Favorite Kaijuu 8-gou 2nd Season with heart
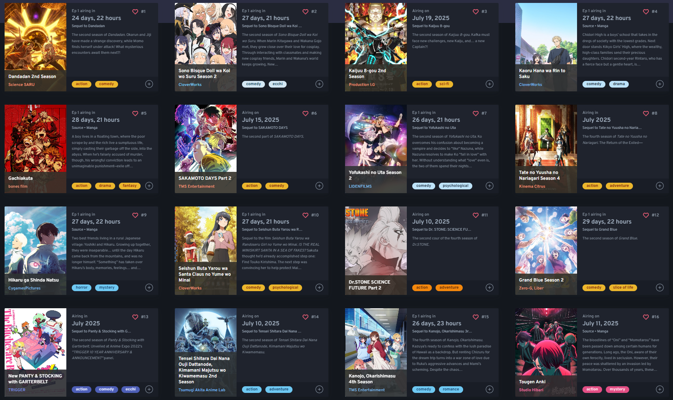The image size is (673, 400). [x=476, y=12]
